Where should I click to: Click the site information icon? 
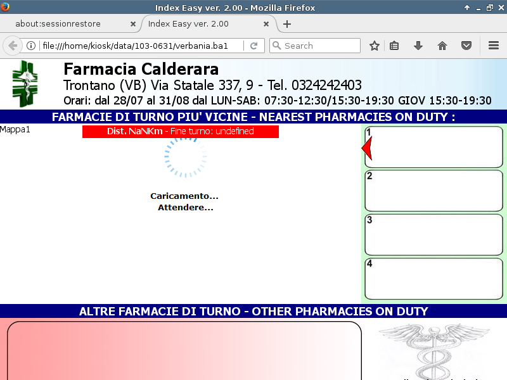30,46
